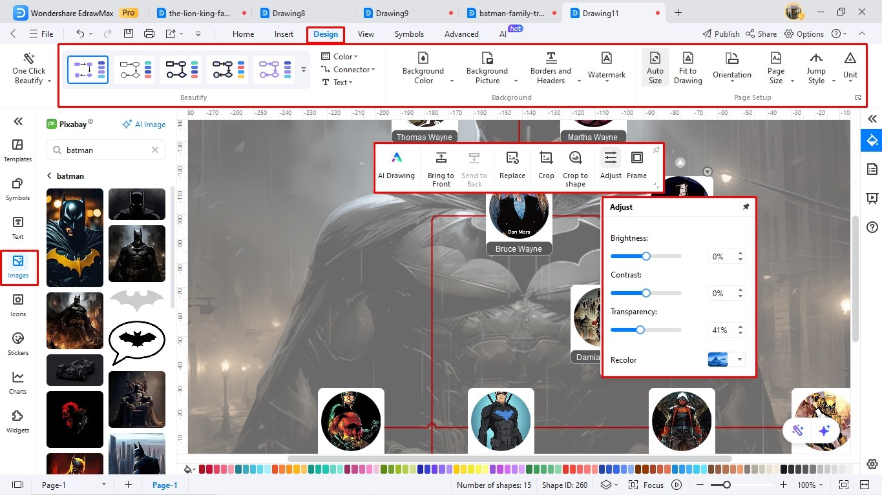
Task: Open the Charts sidebar panel
Action: (17, 383)
